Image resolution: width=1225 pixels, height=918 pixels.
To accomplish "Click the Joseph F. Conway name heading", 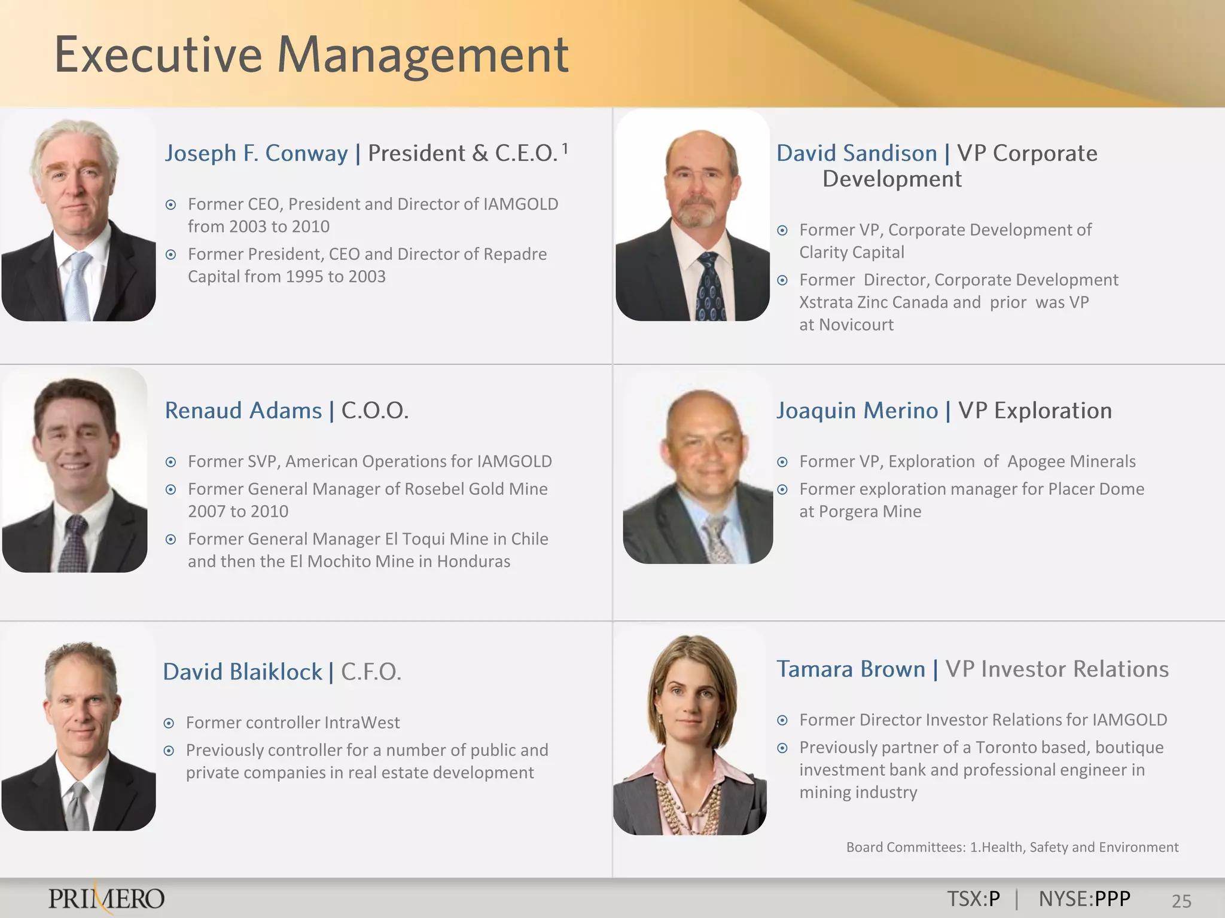I will tap(256, 154).
